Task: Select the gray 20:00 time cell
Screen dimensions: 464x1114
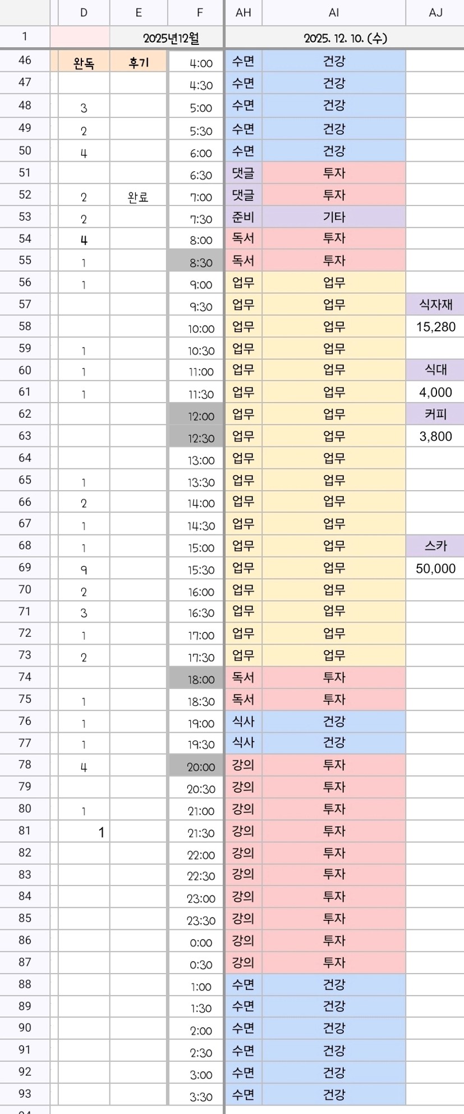Action: pos(196,766)
